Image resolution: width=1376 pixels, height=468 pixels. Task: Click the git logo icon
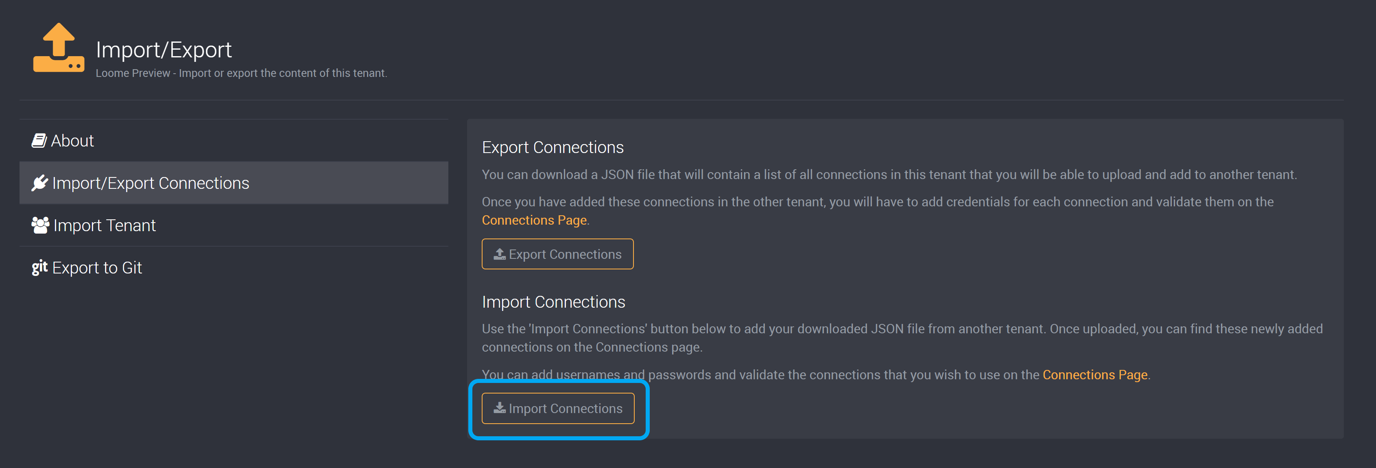[39, 267]
